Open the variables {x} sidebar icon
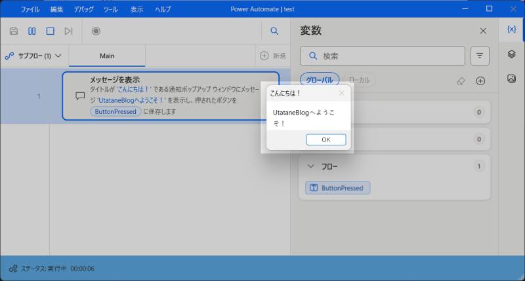 (x=511, y=29)
